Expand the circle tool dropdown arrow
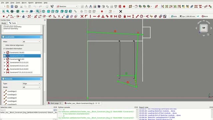The image size is (213, 120). (x=21, y=16)
